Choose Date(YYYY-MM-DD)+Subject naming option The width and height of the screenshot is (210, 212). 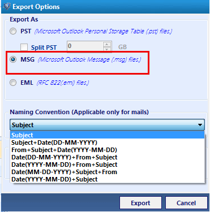108,179
